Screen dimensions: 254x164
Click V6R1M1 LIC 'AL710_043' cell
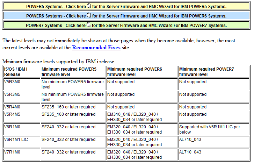[214, 142]
